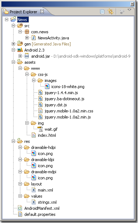This screenshot has height=223, width=138.
Task: Click icon.png icon under drawable-hdpi
Action: (x=34, y=154)
